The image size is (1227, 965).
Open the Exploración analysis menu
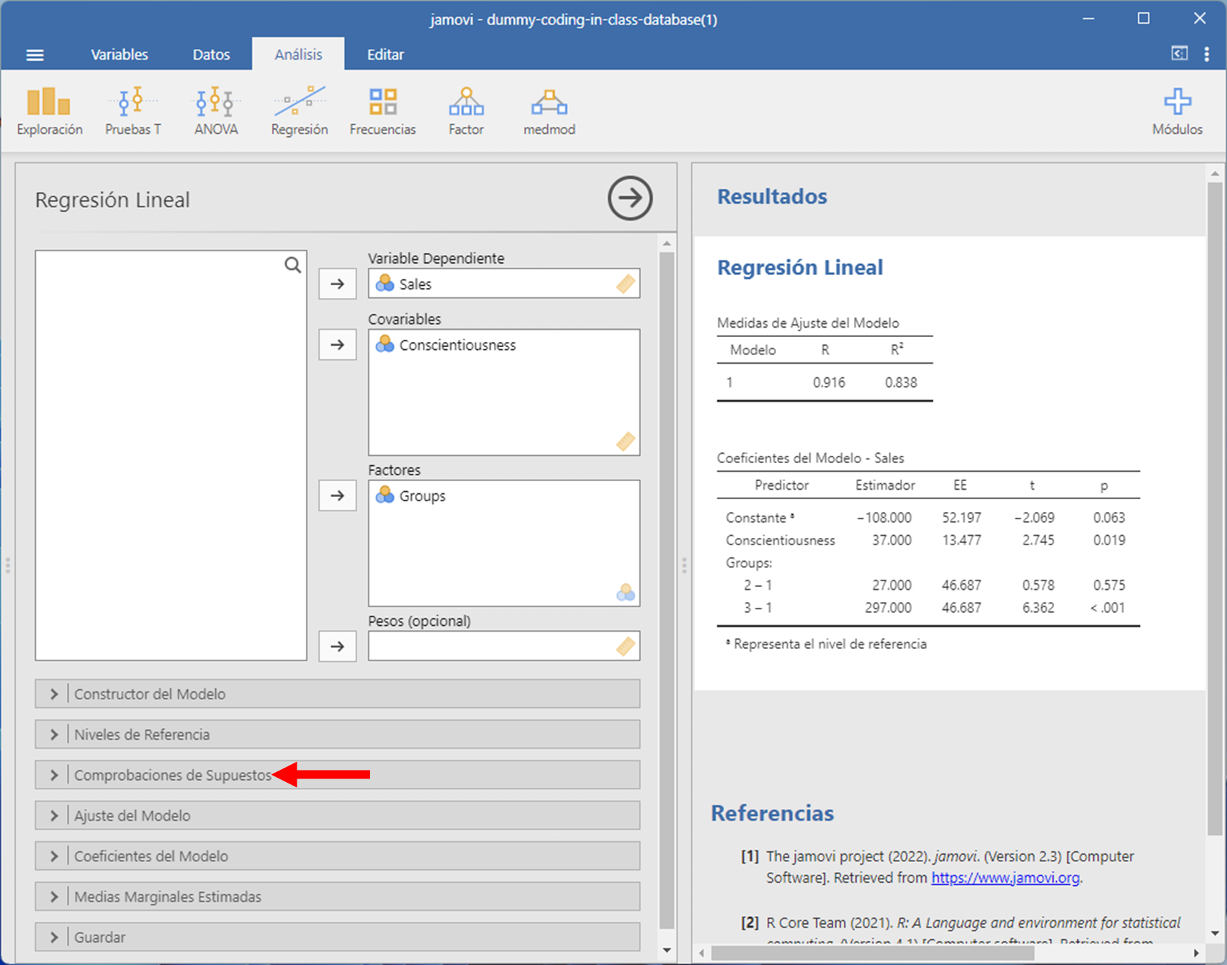(x=49, y=111)
